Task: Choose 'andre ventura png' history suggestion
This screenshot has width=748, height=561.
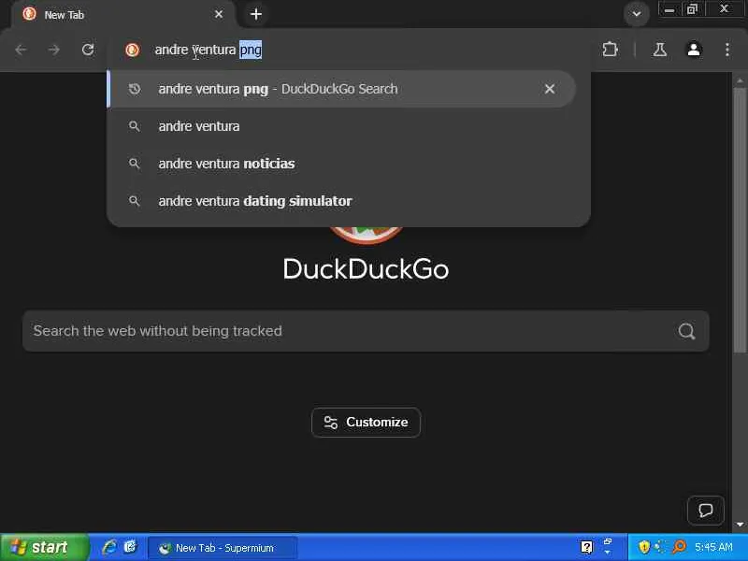Action: (342, 89)
